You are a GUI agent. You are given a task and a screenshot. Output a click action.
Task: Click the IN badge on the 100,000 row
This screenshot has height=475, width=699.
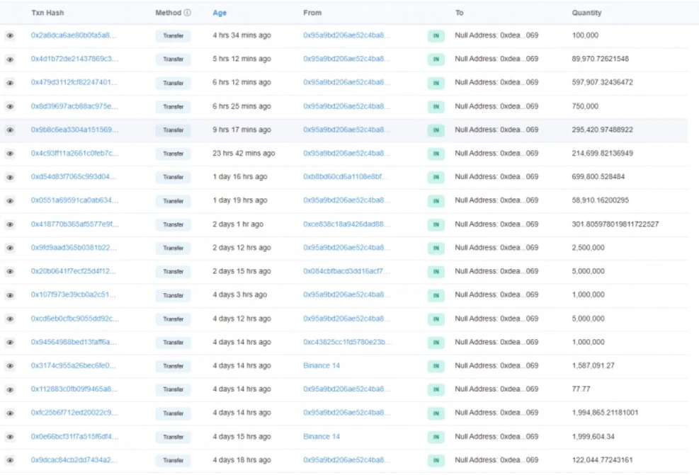click(436, 35)
